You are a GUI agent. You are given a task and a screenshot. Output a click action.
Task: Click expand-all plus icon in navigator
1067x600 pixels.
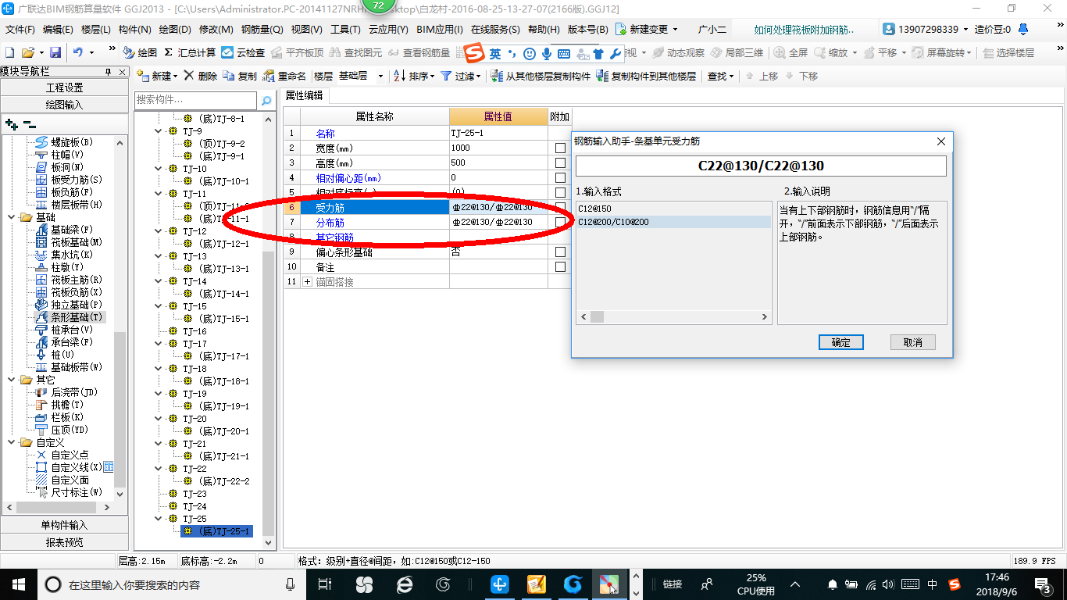11,124
